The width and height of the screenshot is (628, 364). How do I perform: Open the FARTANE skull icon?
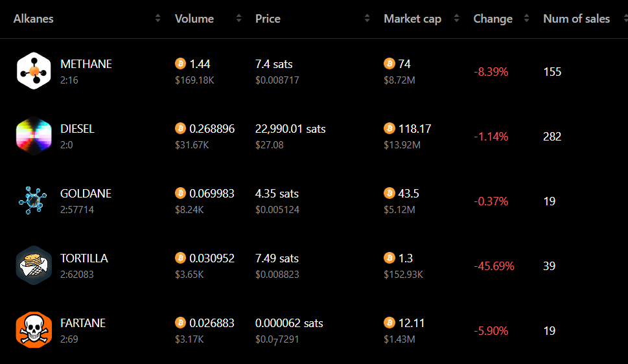(34, 330)
